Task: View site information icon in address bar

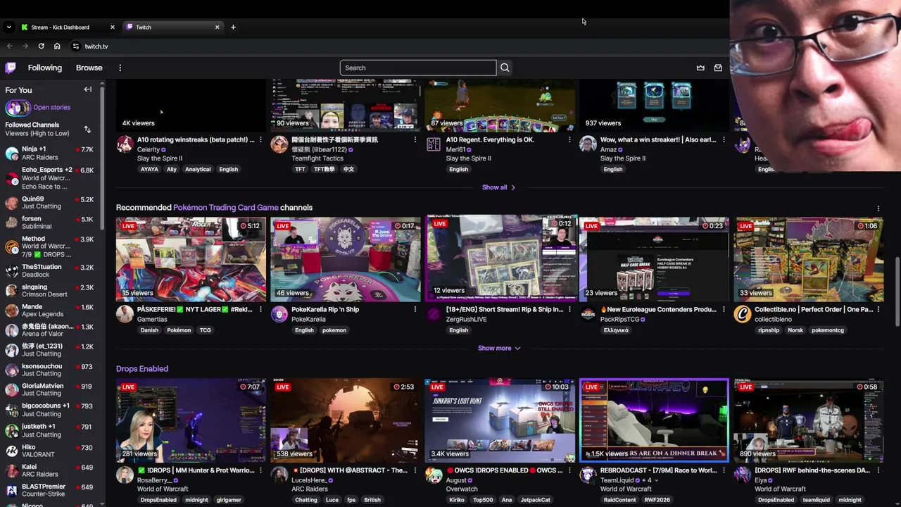Action: point(75,46)
